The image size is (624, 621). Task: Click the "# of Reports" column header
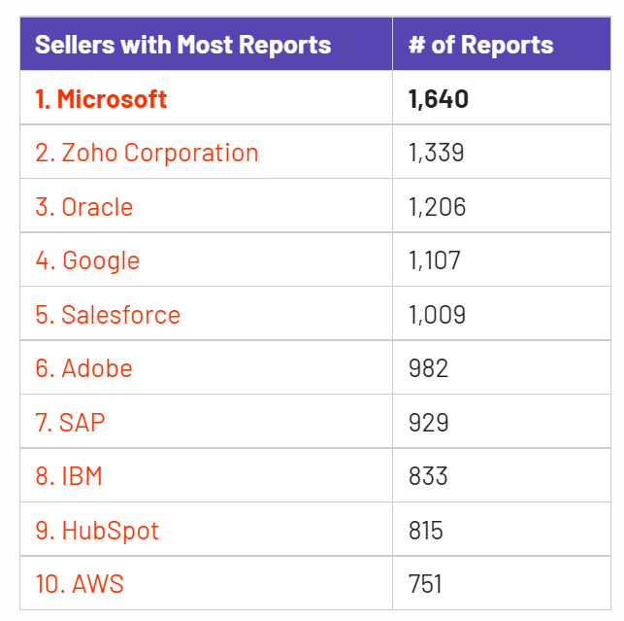480,45
